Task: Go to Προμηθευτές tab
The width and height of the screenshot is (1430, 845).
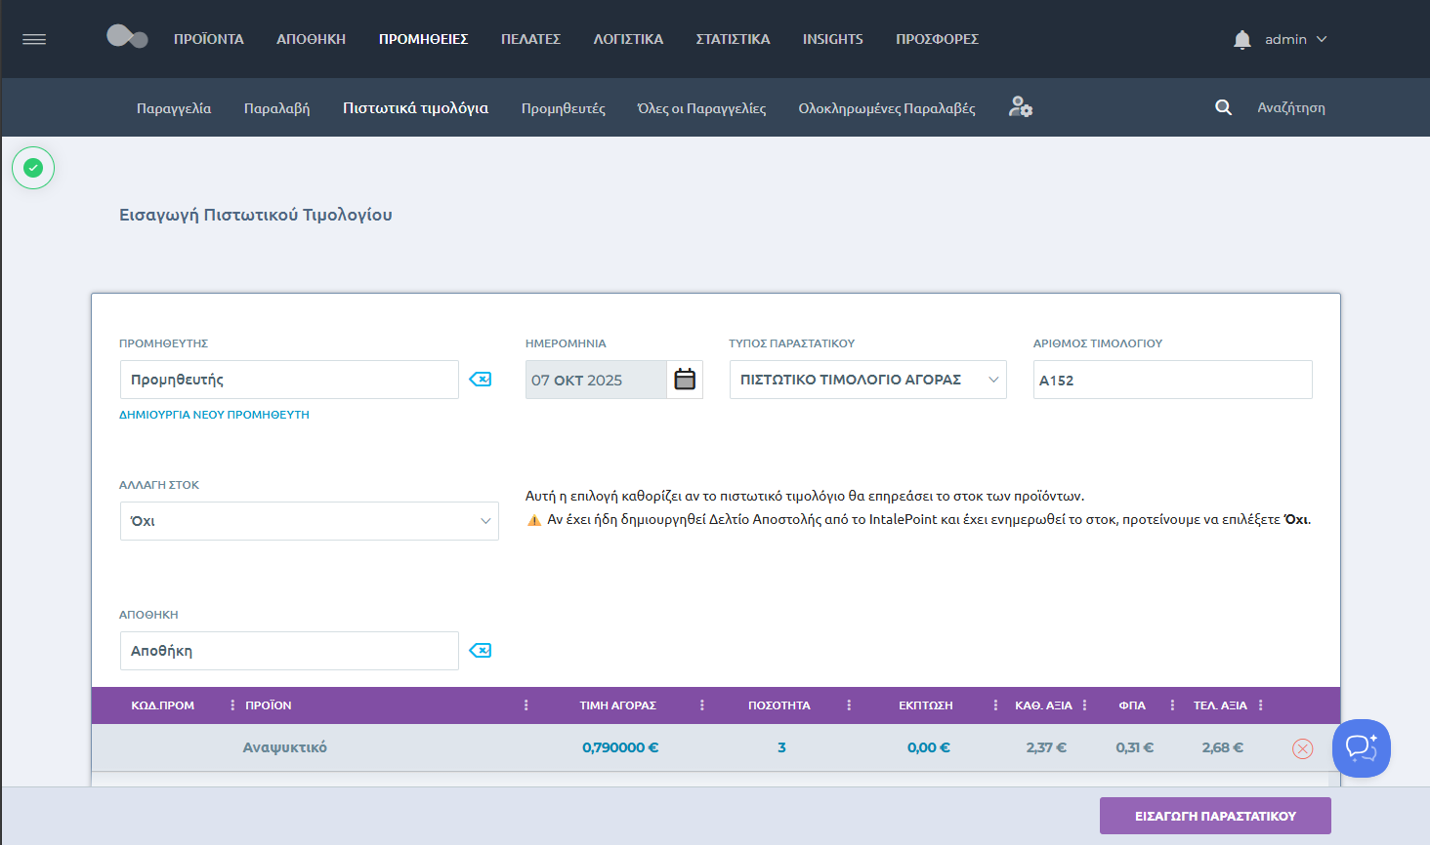Action: click(x=564, y=108)
